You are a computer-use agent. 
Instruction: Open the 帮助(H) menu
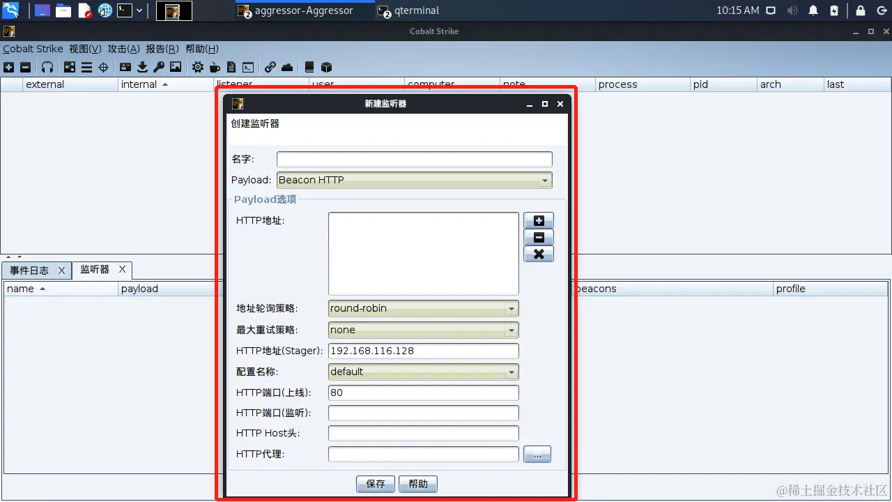point(202,49)
